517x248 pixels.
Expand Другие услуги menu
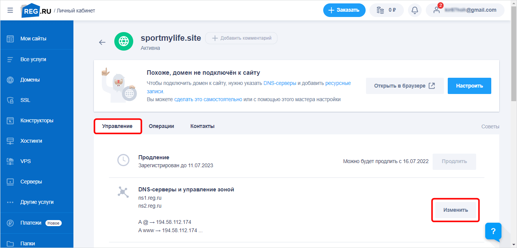[x=37, y=202]
